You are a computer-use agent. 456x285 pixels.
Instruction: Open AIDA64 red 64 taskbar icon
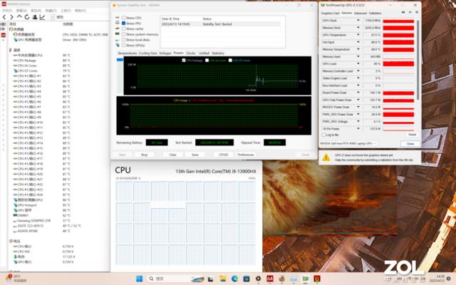(x=270, y=279)
